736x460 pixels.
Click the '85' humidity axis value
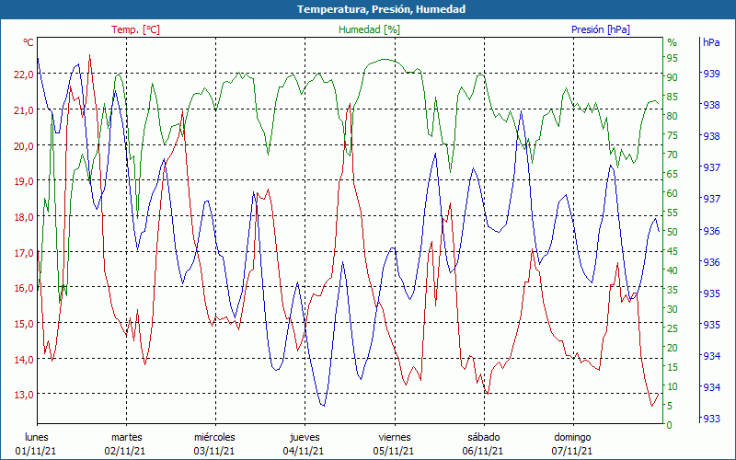pyautogui.click(x=673, y=97)
